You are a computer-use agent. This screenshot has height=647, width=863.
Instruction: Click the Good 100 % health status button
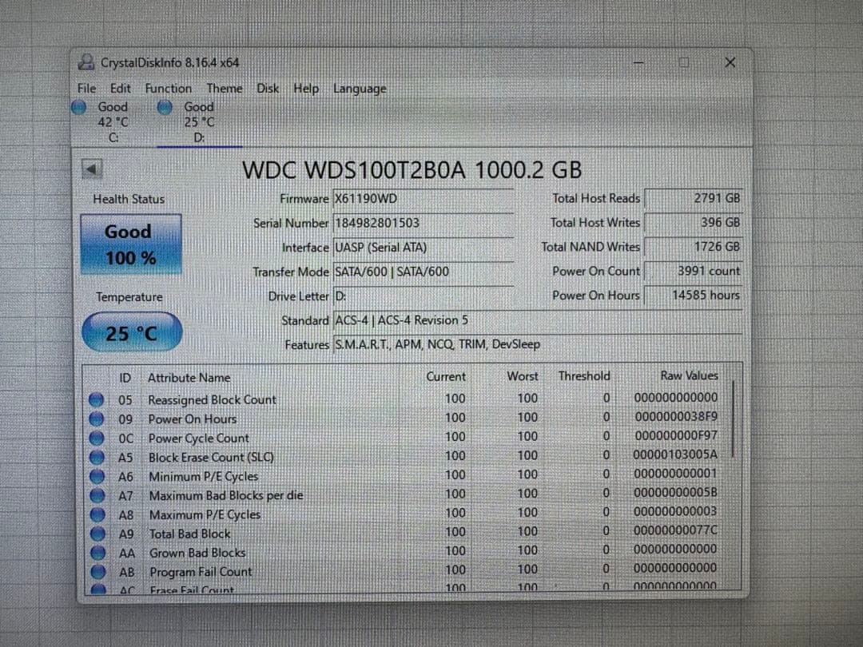pos(131,244)
